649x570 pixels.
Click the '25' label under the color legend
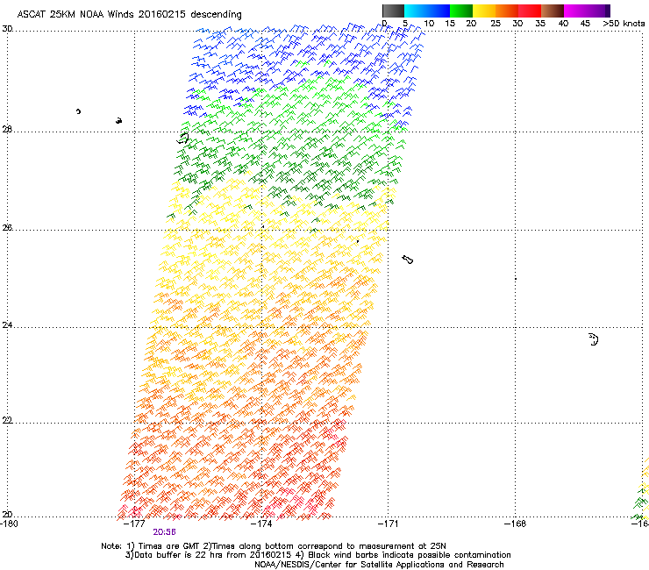(496, 24)
